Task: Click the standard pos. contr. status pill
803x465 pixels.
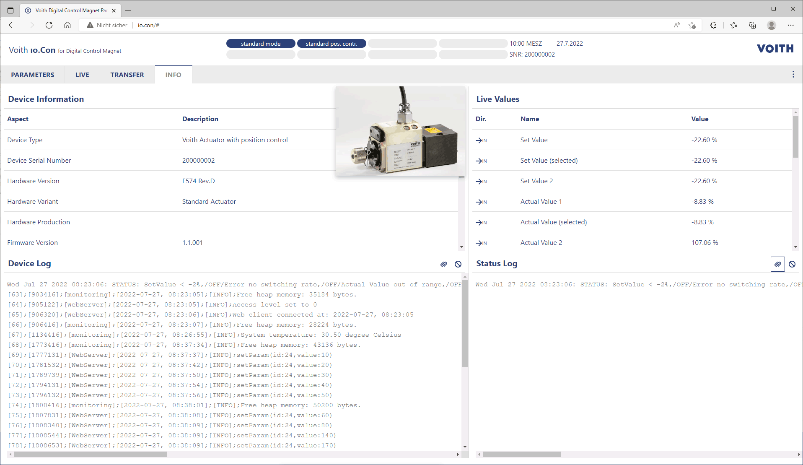Action: (x=332, y=44)
